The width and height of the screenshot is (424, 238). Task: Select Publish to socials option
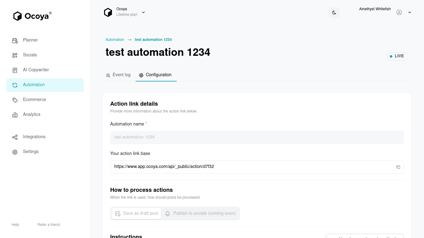pos(200,214)
